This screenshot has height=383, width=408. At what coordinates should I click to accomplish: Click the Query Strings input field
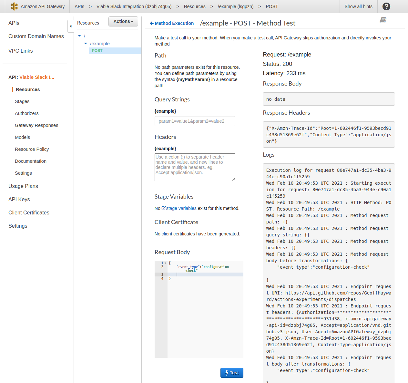(x=195, y=121)
